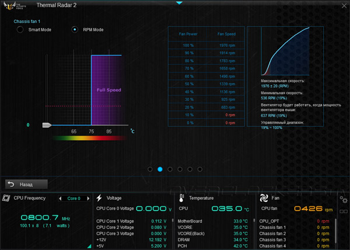This screenshot has width=350, height=250.
Task: Click the Chassis fan 2 row
Action: tap(294, 234)
